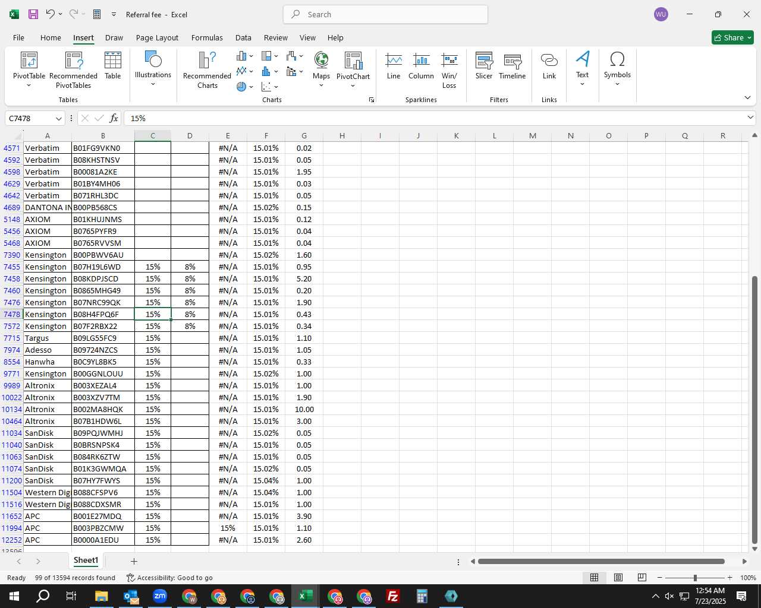
Task: Click Insert Pie or Doughnut Chart icon
Action: coord(241,87)
